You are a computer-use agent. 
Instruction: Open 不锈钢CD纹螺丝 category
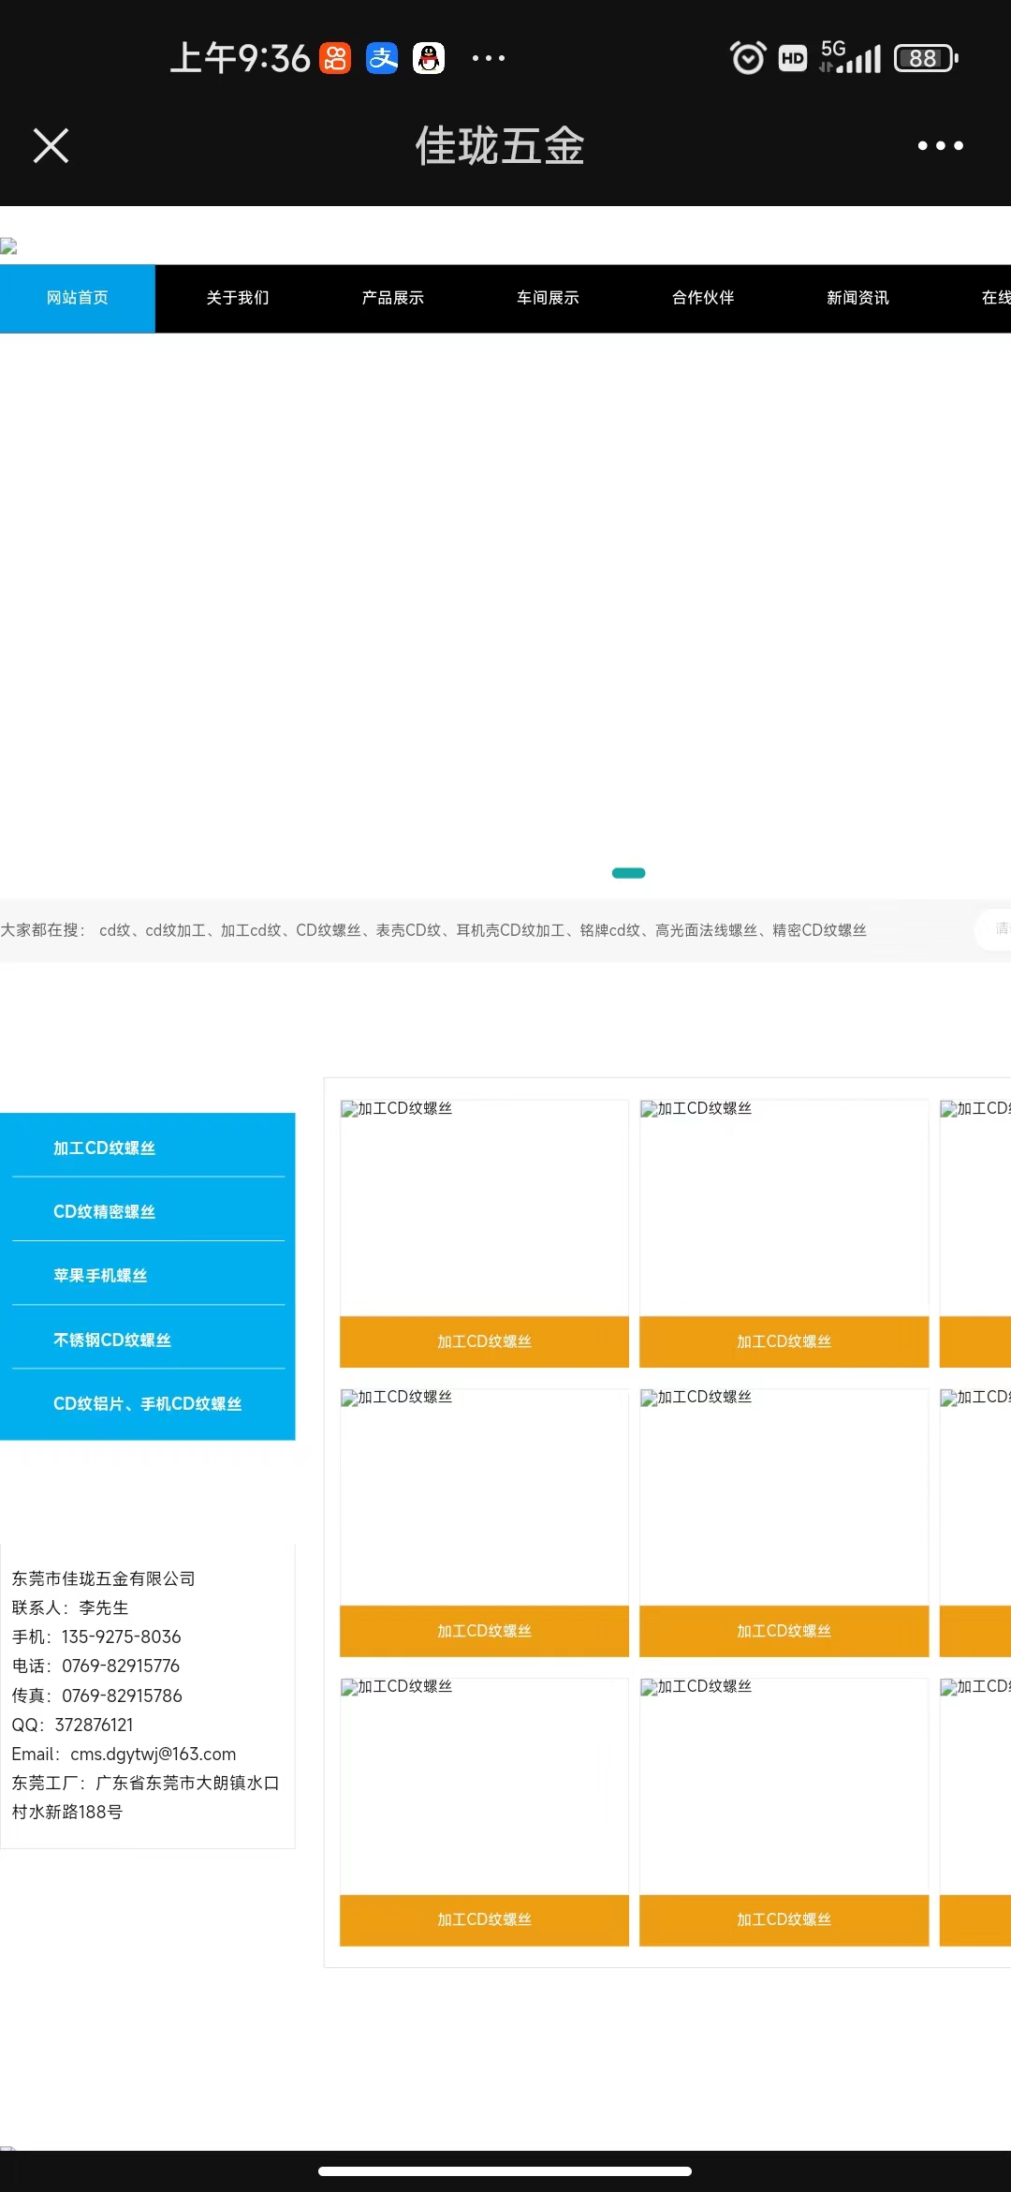[x=112, y=1340]
